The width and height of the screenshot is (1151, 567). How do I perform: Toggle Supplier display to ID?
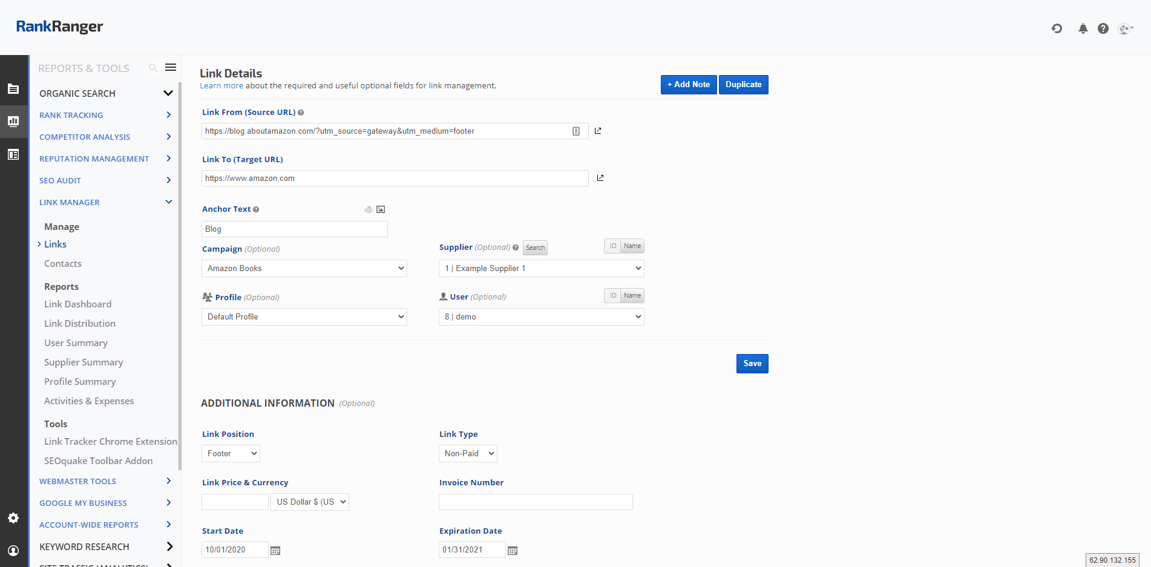point(612,246)
